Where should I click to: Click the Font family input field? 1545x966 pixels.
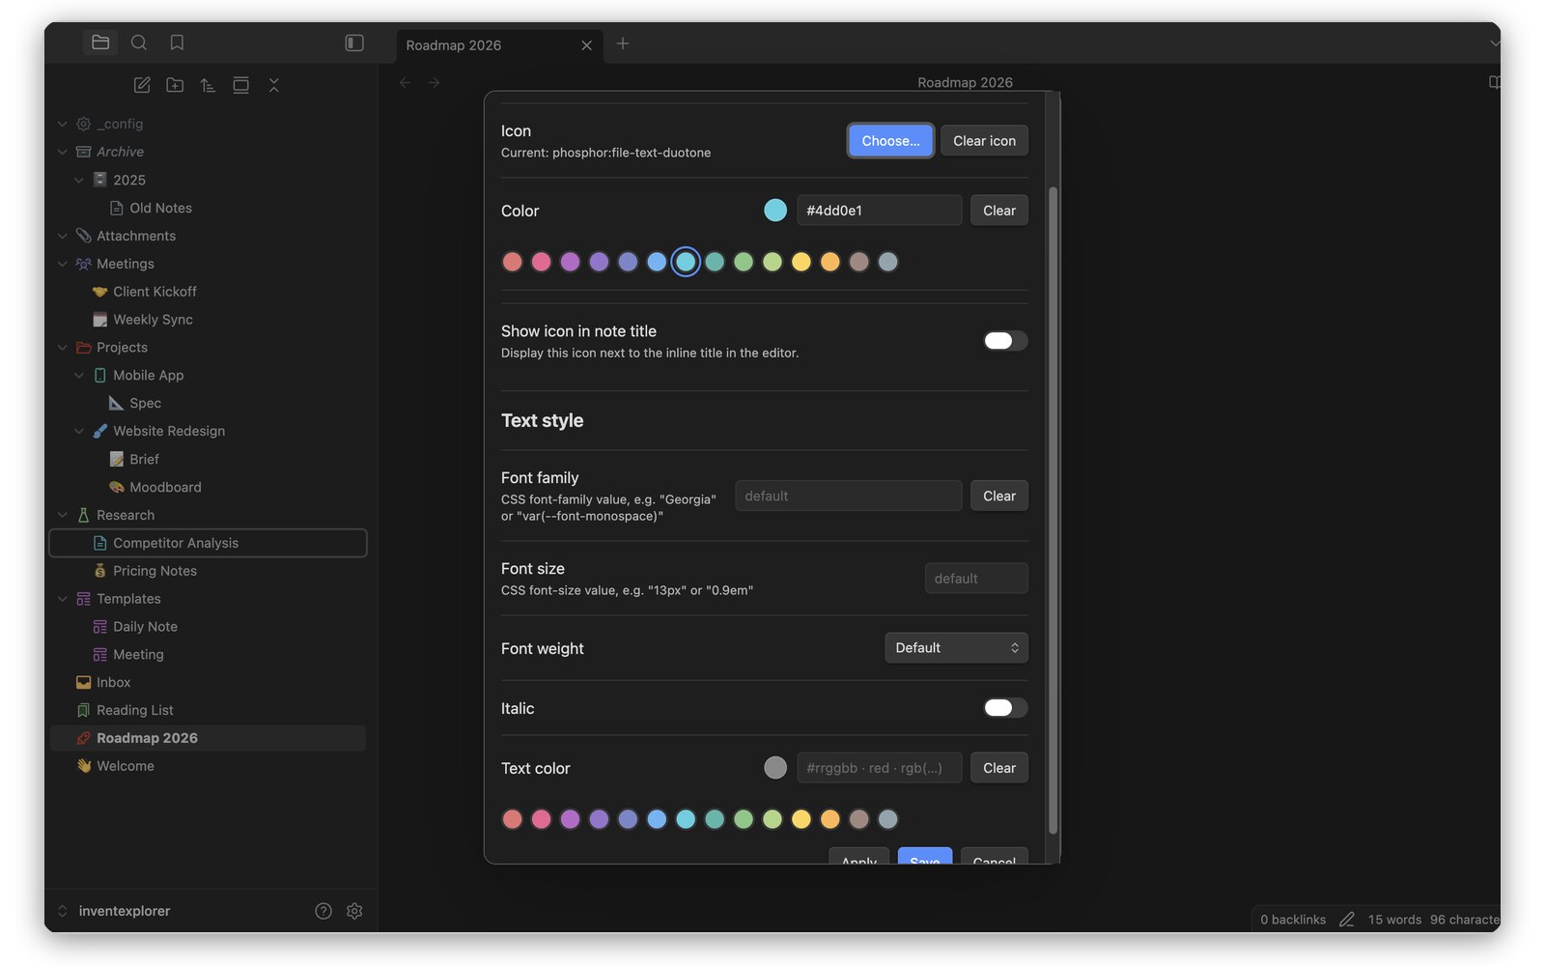[x=849, y=496]
